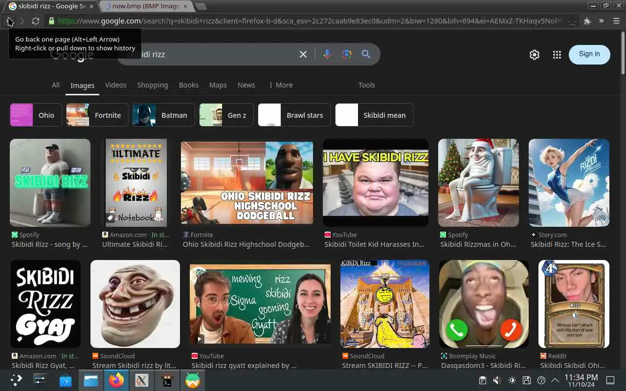Screen dimensions: 626x391
Task: Switch to Videos results
Action: (115, 85)
